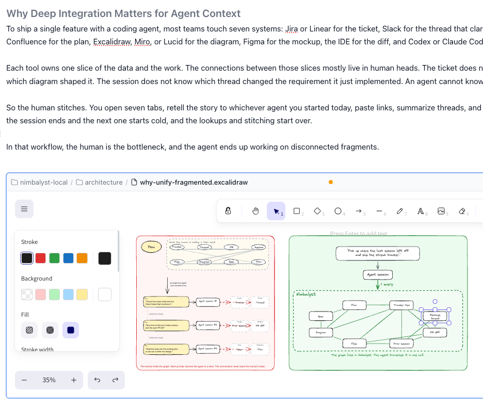Select the PR diff node in green diagram
The height and width of the screenshot is (409, 483).
click(435, 332)
